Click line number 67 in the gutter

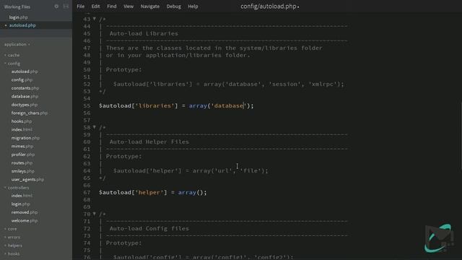point(87,192)
